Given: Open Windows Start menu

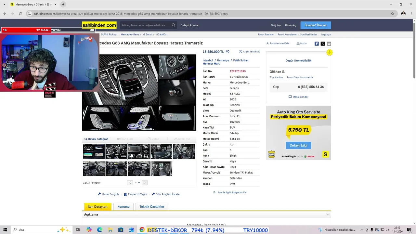Looking at the screenshot, I should [x=5, y=230].
